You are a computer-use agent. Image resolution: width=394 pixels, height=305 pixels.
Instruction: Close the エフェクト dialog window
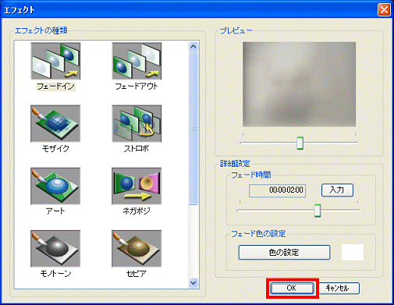[x=384, y=10]
